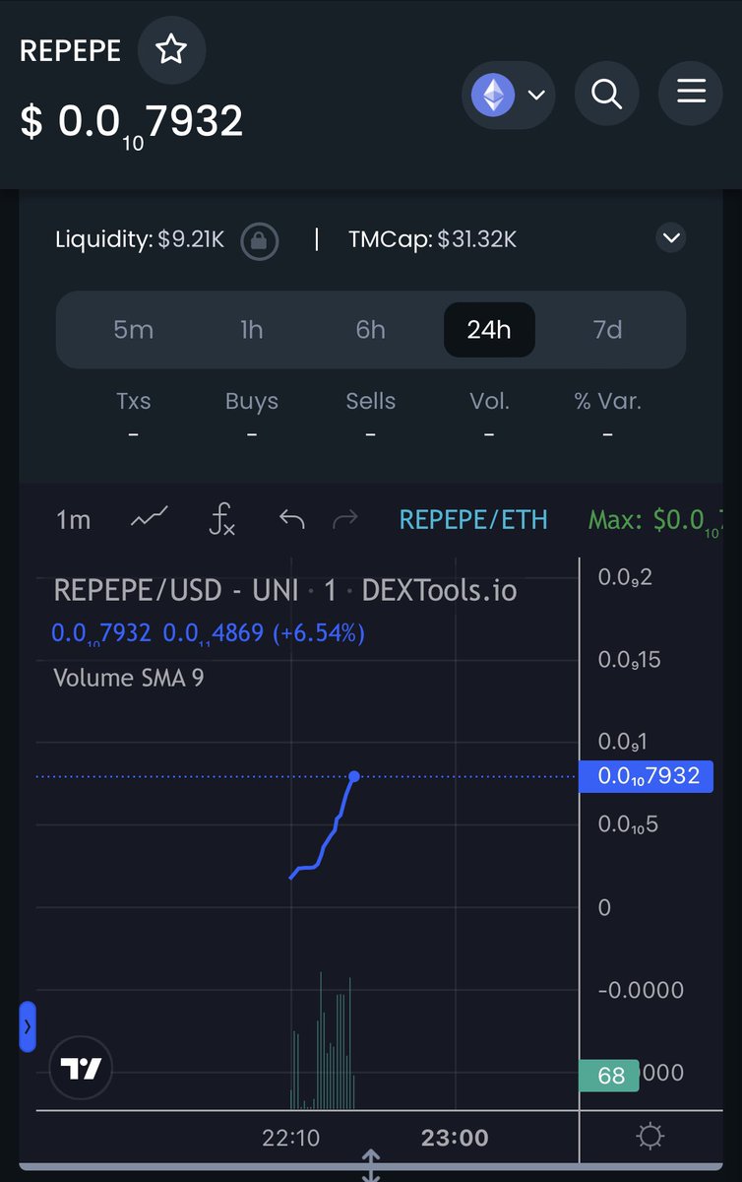Screen dimensions: 742x1182
Task: Change the chart style line icon
Action: (x=149, y=517)
